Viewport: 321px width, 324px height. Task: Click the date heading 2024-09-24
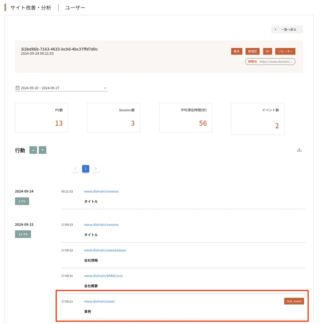click(24, 191)
